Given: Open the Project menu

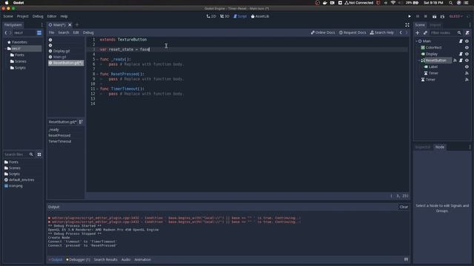Looking at the screenshot, I should [23, 16].
